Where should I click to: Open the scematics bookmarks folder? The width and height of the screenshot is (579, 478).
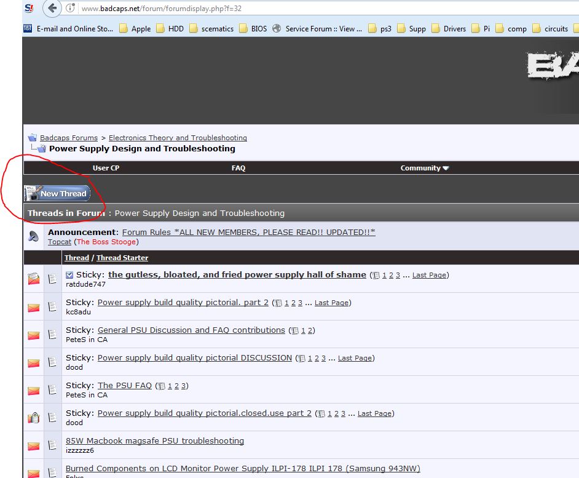(x=211, y=29)
